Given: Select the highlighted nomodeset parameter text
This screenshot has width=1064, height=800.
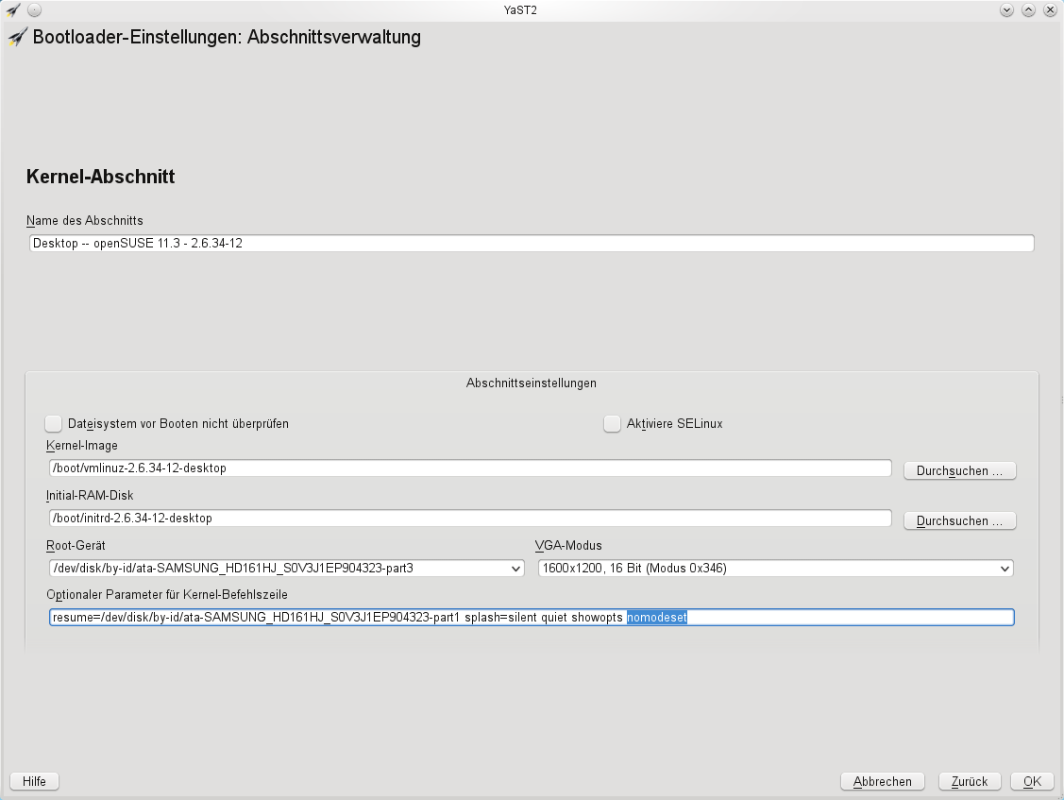Looking at the screenshot, I should pos(655,617).
